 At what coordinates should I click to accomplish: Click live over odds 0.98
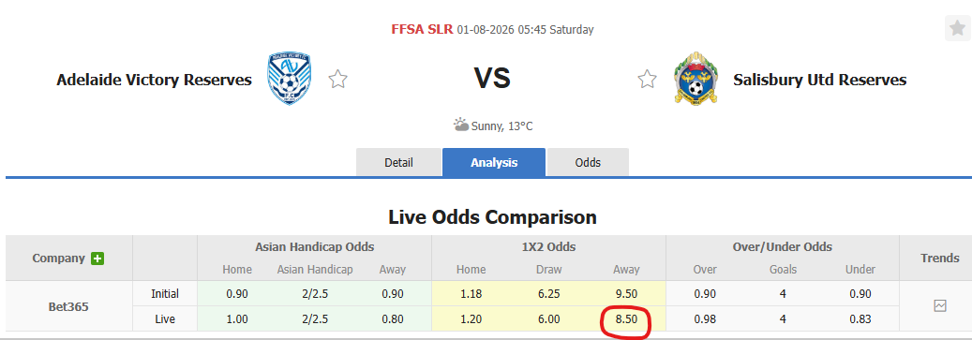705,319
